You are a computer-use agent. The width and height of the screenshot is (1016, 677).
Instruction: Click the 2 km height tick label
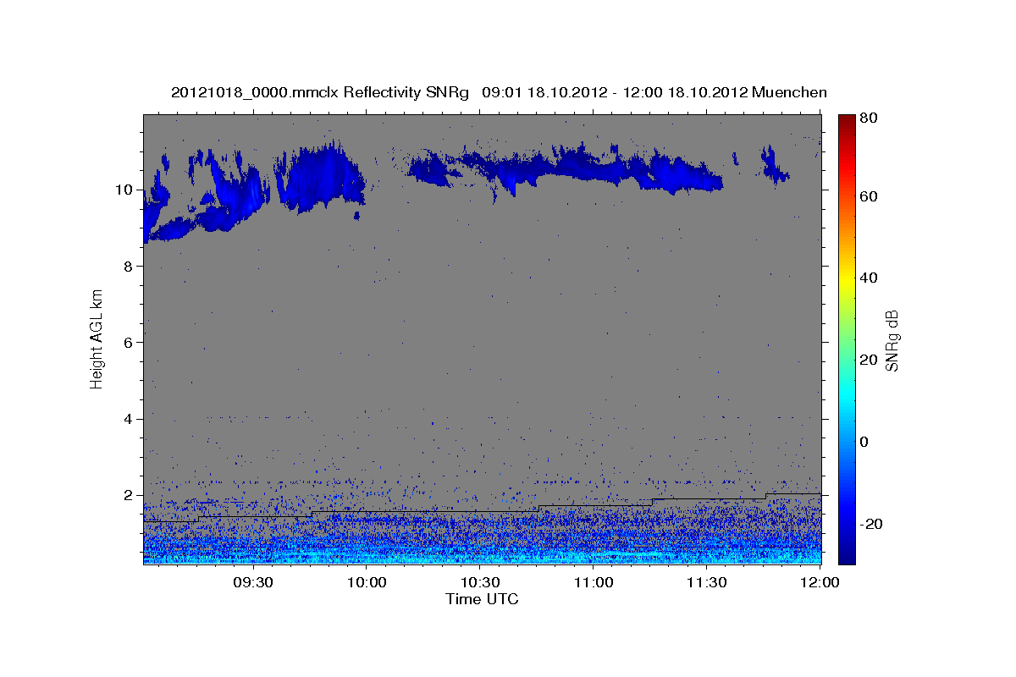pyautogui.click(x=129, y=495)
